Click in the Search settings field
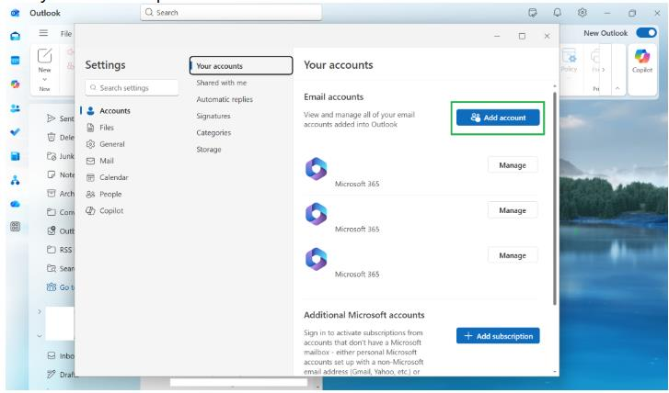Screen dimensions: 669x393 pyautogui.click(x=132, y=88)
